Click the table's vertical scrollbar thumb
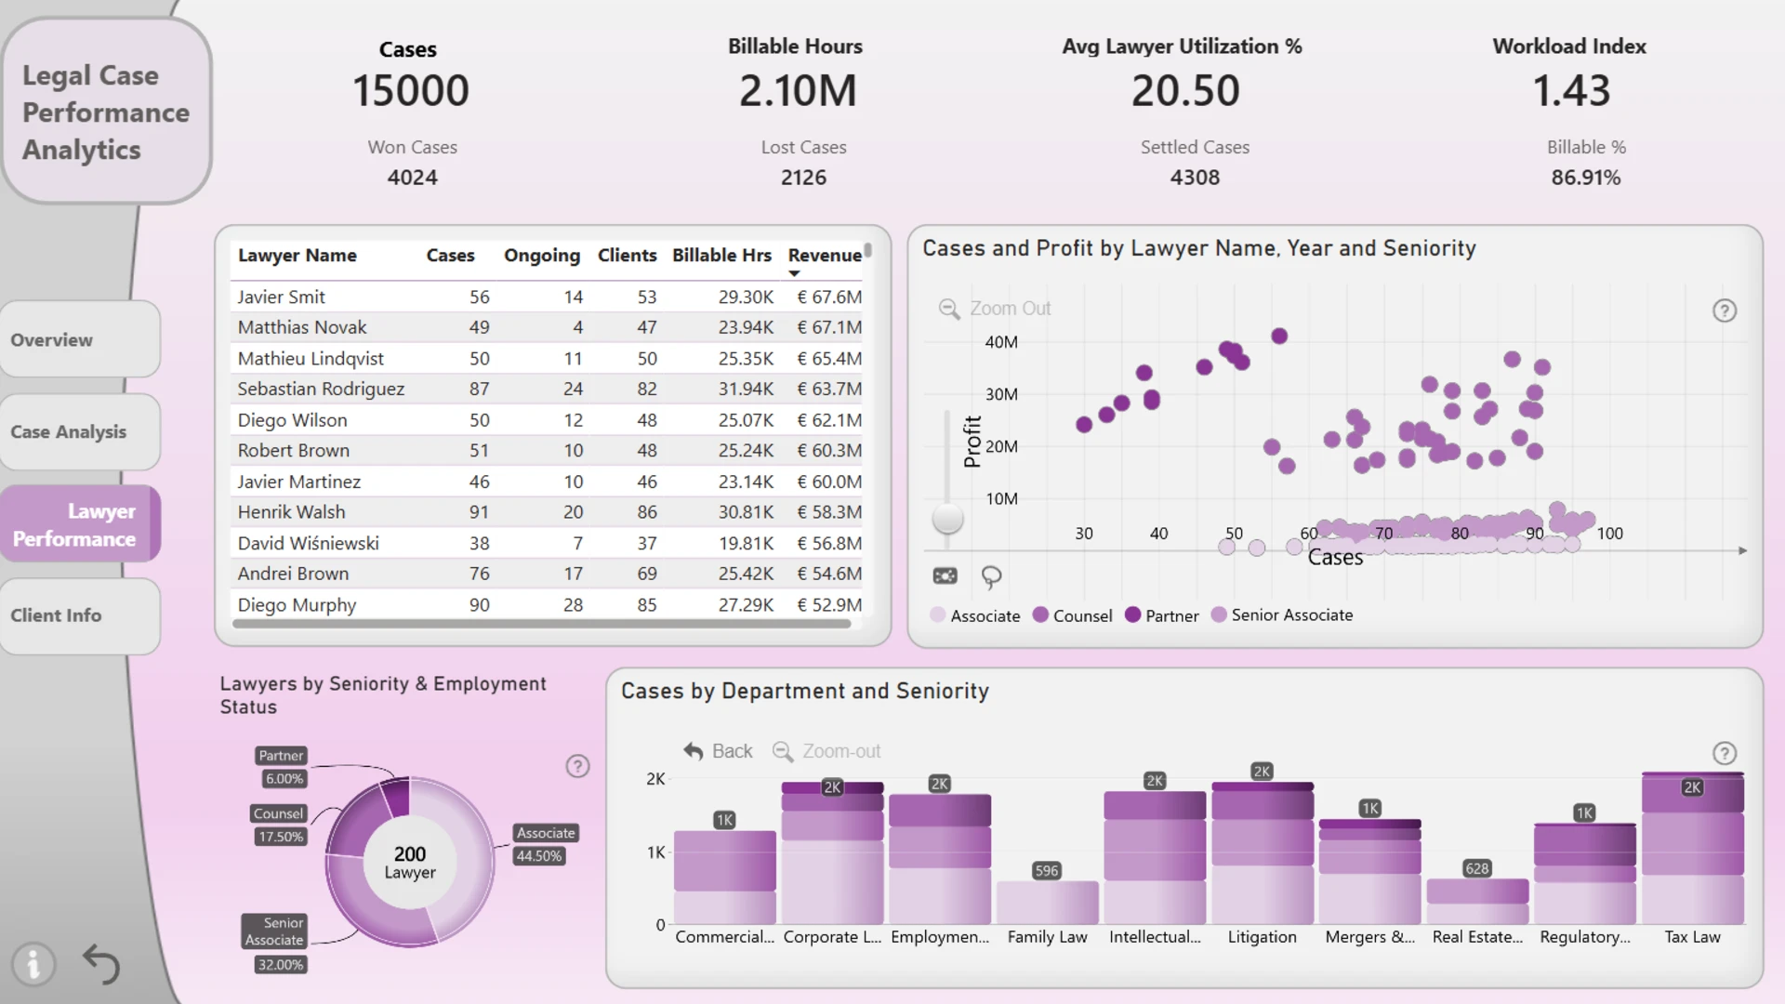The height and width of the screenshot is (1004, 1785). click(867, 250)
